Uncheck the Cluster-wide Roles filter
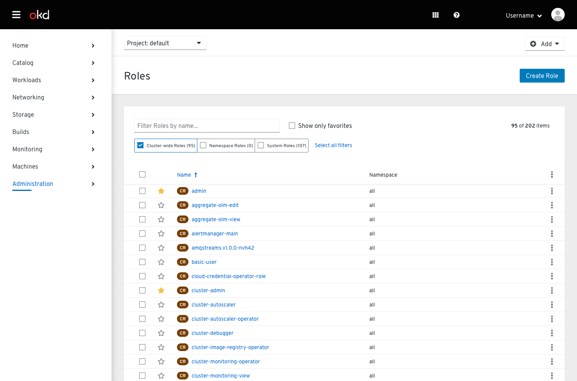 click(x=140, y=145)
